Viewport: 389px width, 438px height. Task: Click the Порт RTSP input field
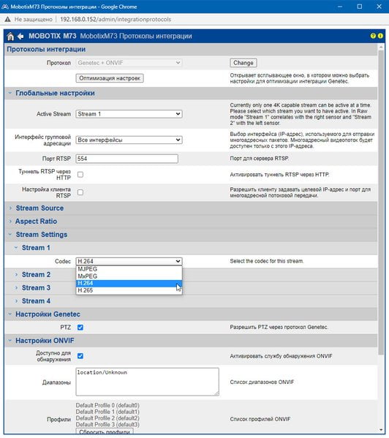tap(126, 159)
